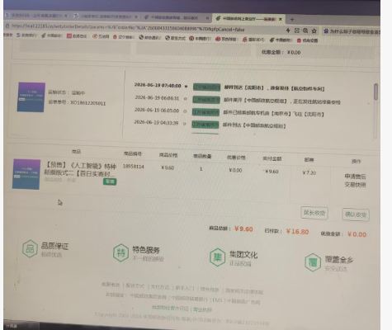The height and width of the screenshot is (330, 392).
Task: Click the 为什么… news item in browser toolbar
Action: pos(352,31)
